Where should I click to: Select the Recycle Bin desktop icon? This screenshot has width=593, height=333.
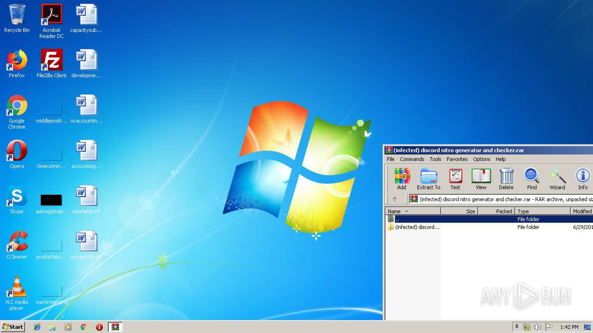pos(17,18)
